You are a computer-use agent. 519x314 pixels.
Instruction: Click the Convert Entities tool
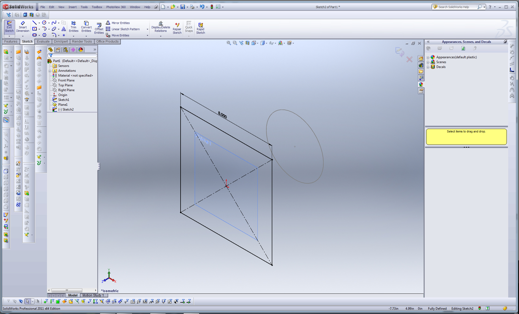point(86,27)
